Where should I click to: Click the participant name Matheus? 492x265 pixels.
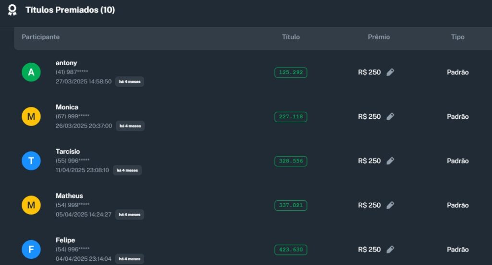pos(69,196)
